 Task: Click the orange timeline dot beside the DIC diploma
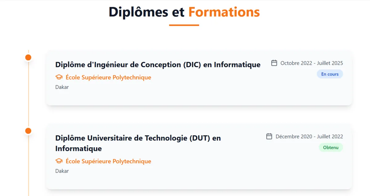(28, 57)
